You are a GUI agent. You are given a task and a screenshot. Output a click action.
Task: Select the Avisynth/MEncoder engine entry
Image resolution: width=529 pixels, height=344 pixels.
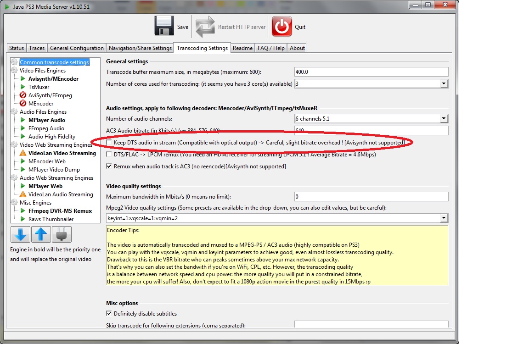click(x=53, y=78)
